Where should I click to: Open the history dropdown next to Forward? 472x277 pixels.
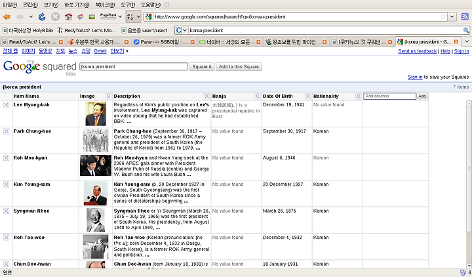click(x=31, y=16)
